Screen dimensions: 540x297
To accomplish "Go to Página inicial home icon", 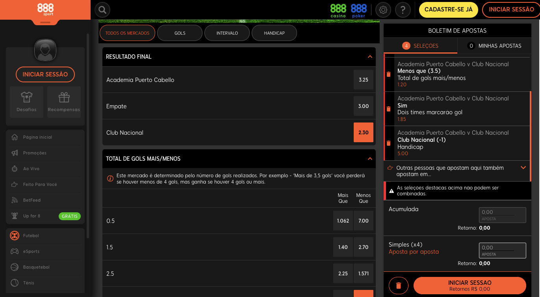I will [x=15, y=137].
